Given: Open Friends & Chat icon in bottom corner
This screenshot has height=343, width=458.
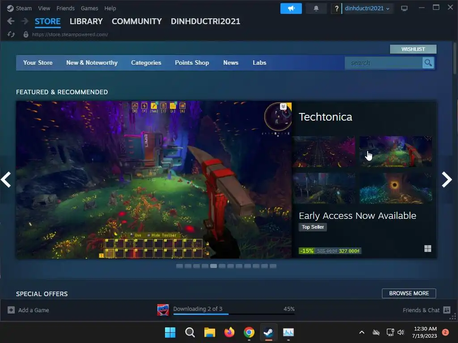Looking at the screenshot, I should pyautogui.click(x=447, y=310).
